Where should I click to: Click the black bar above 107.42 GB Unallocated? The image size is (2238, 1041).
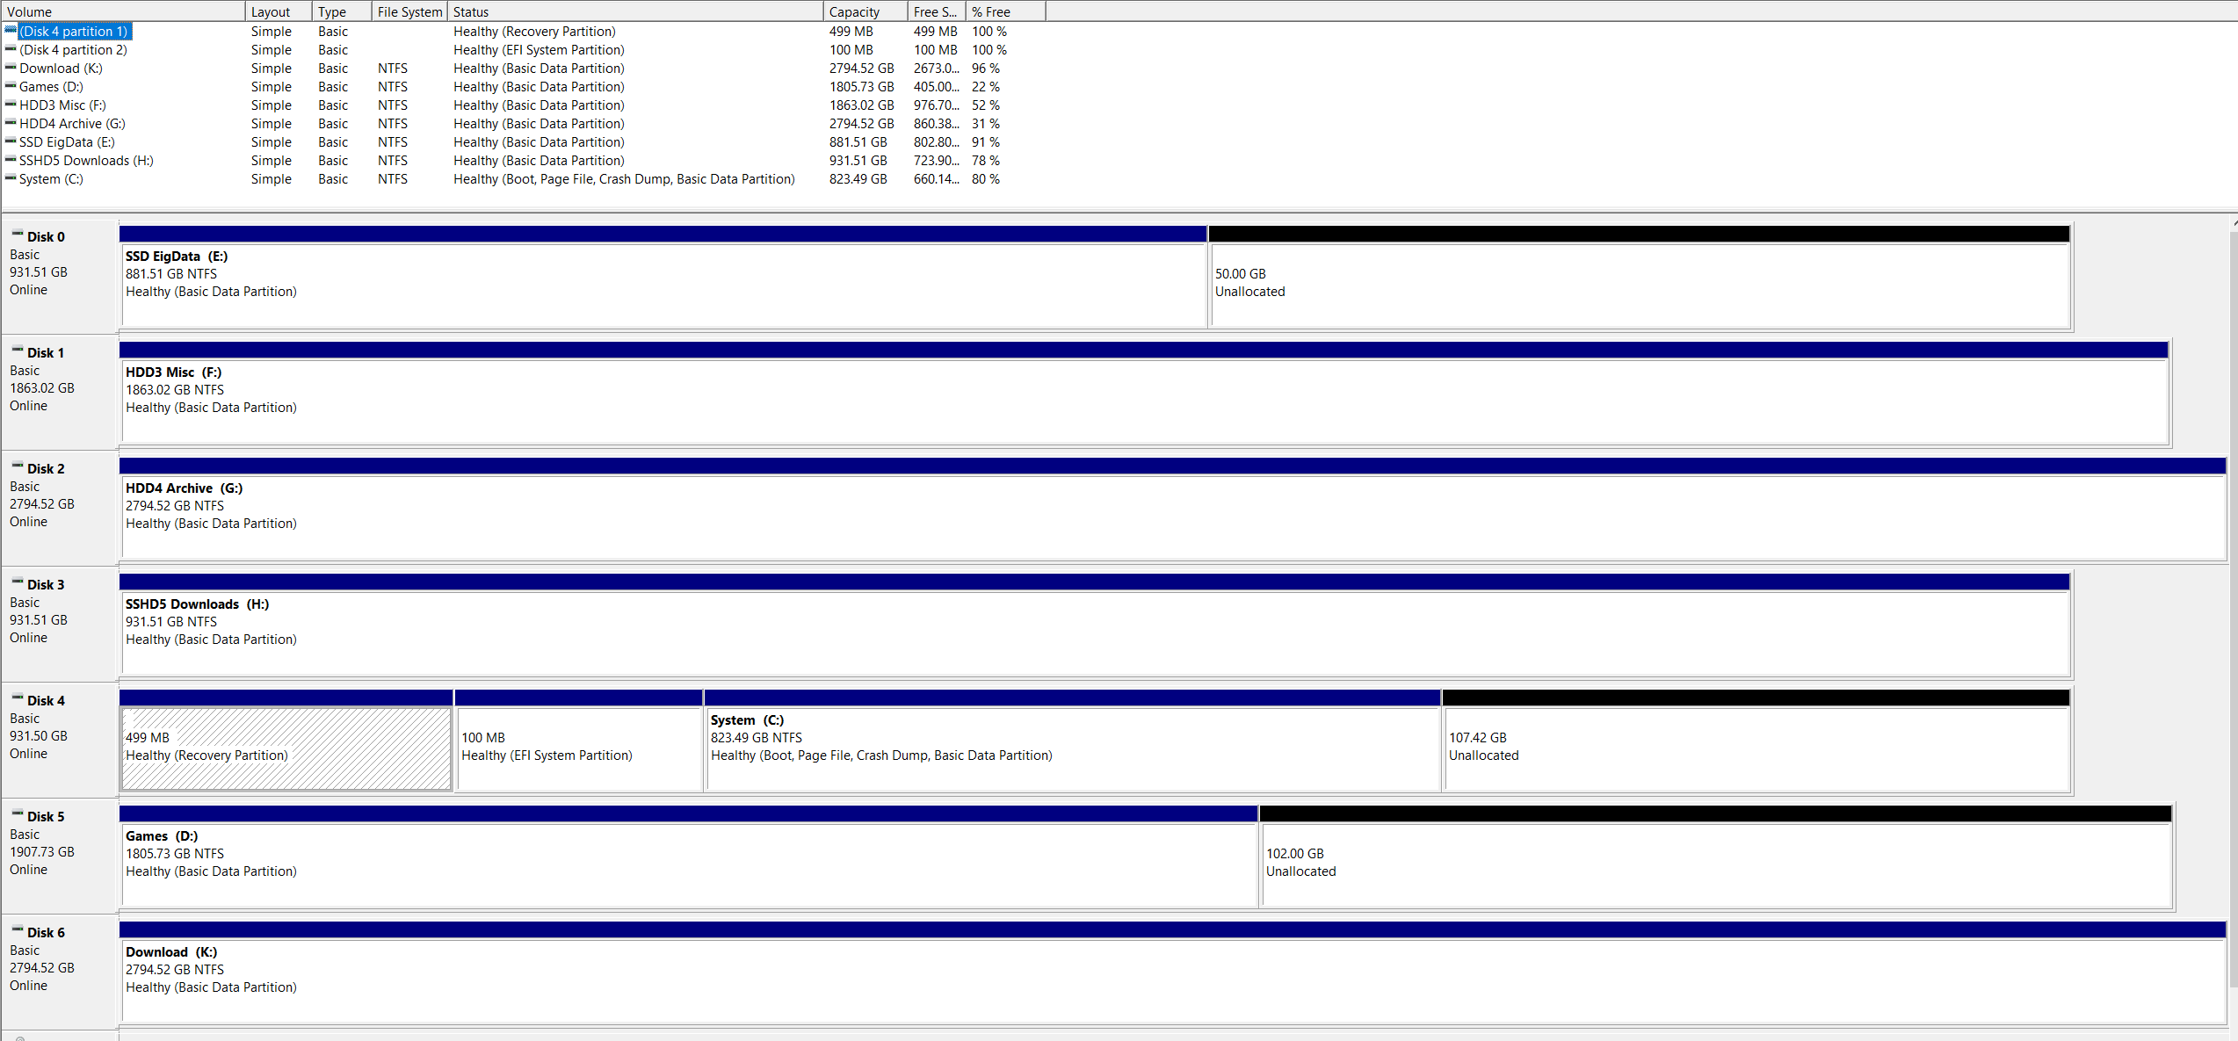[1755, 698]
